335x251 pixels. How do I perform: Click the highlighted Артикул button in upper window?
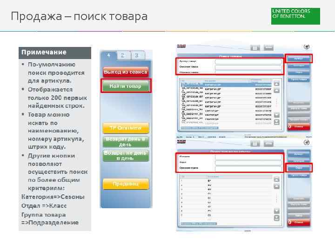point(298,59)
